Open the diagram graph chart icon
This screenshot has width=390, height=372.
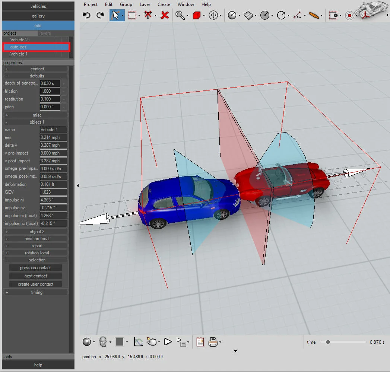point(138,342)
